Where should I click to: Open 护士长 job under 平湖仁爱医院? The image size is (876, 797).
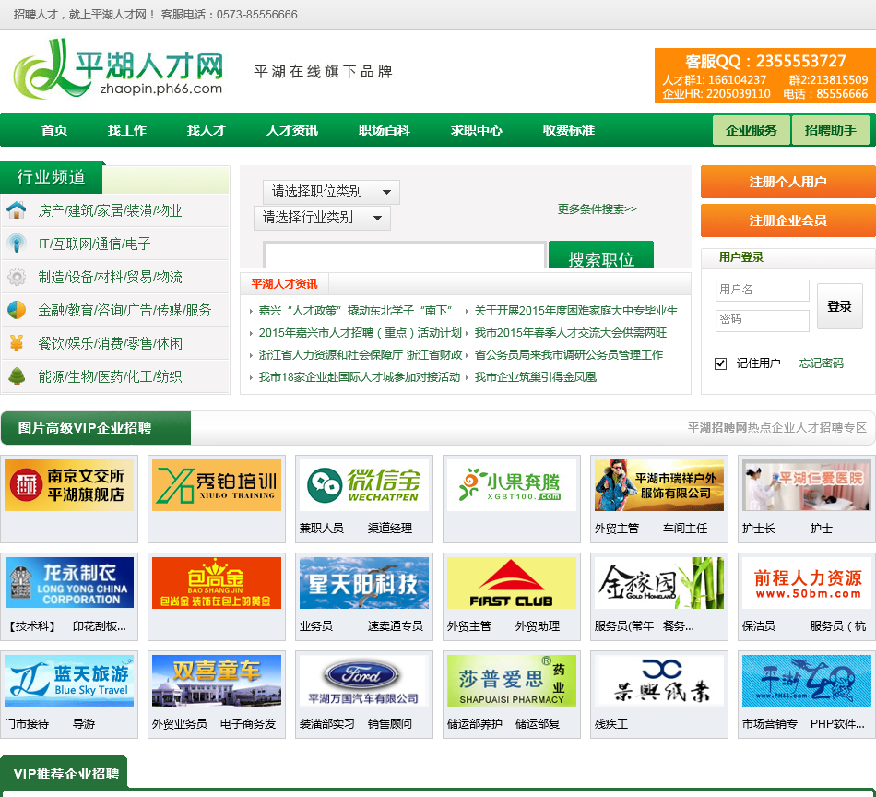tap(758, 529)
